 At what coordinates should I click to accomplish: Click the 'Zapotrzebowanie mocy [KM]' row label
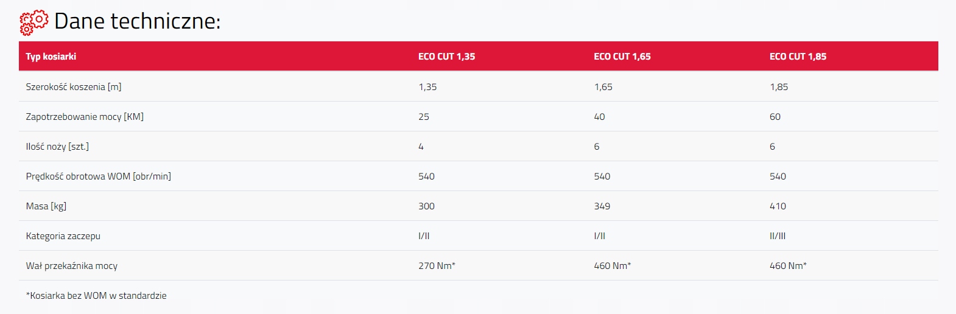pyautogui.click(x=85, y=117)
